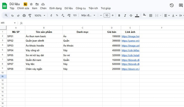Click the borders grid icon
The width and height of the screenshot is (184, 107).
coord(151,15)
